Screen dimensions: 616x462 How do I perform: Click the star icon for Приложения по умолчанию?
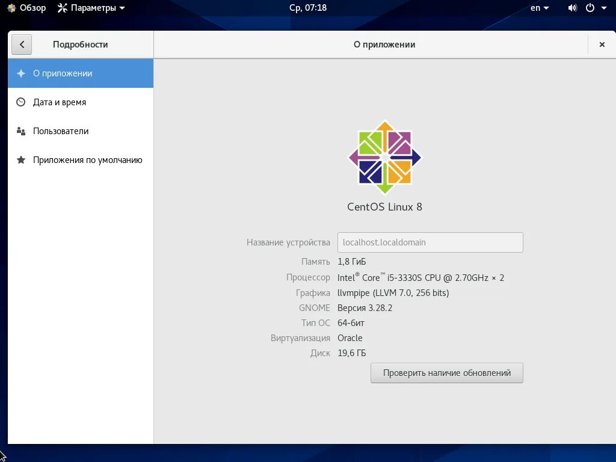tap(21, 160)
